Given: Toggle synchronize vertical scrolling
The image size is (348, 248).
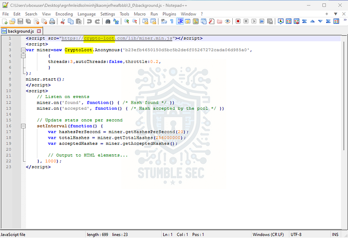Looking at the screenshot, I should coord(145,21).
